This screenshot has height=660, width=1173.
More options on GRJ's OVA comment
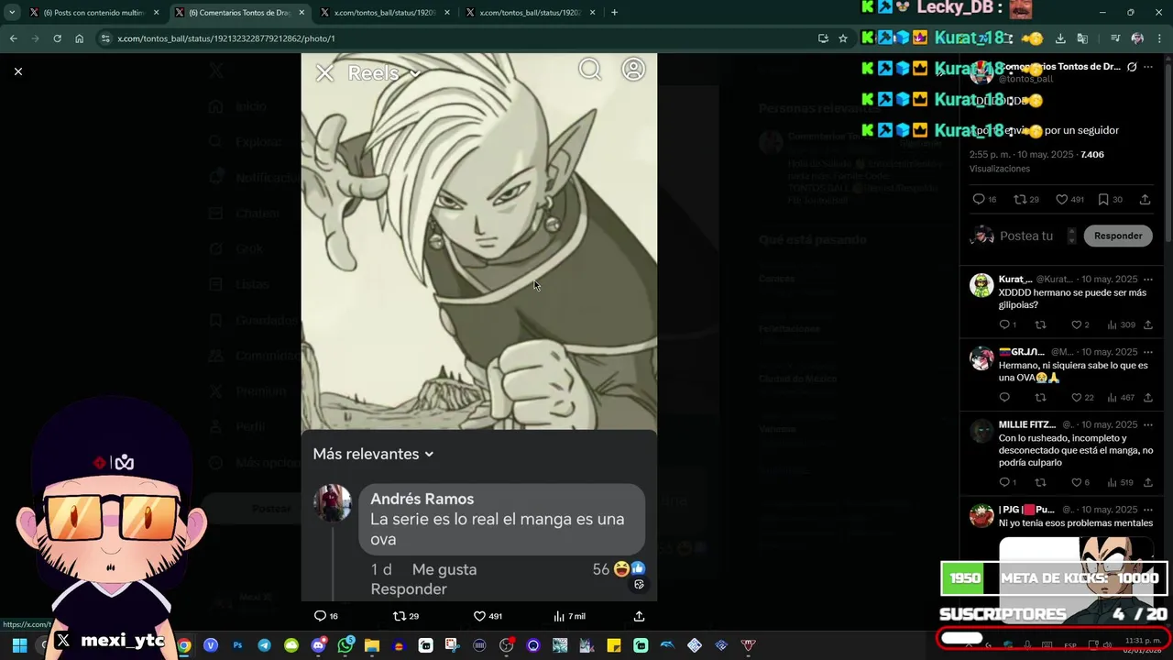pos(1147,352)
